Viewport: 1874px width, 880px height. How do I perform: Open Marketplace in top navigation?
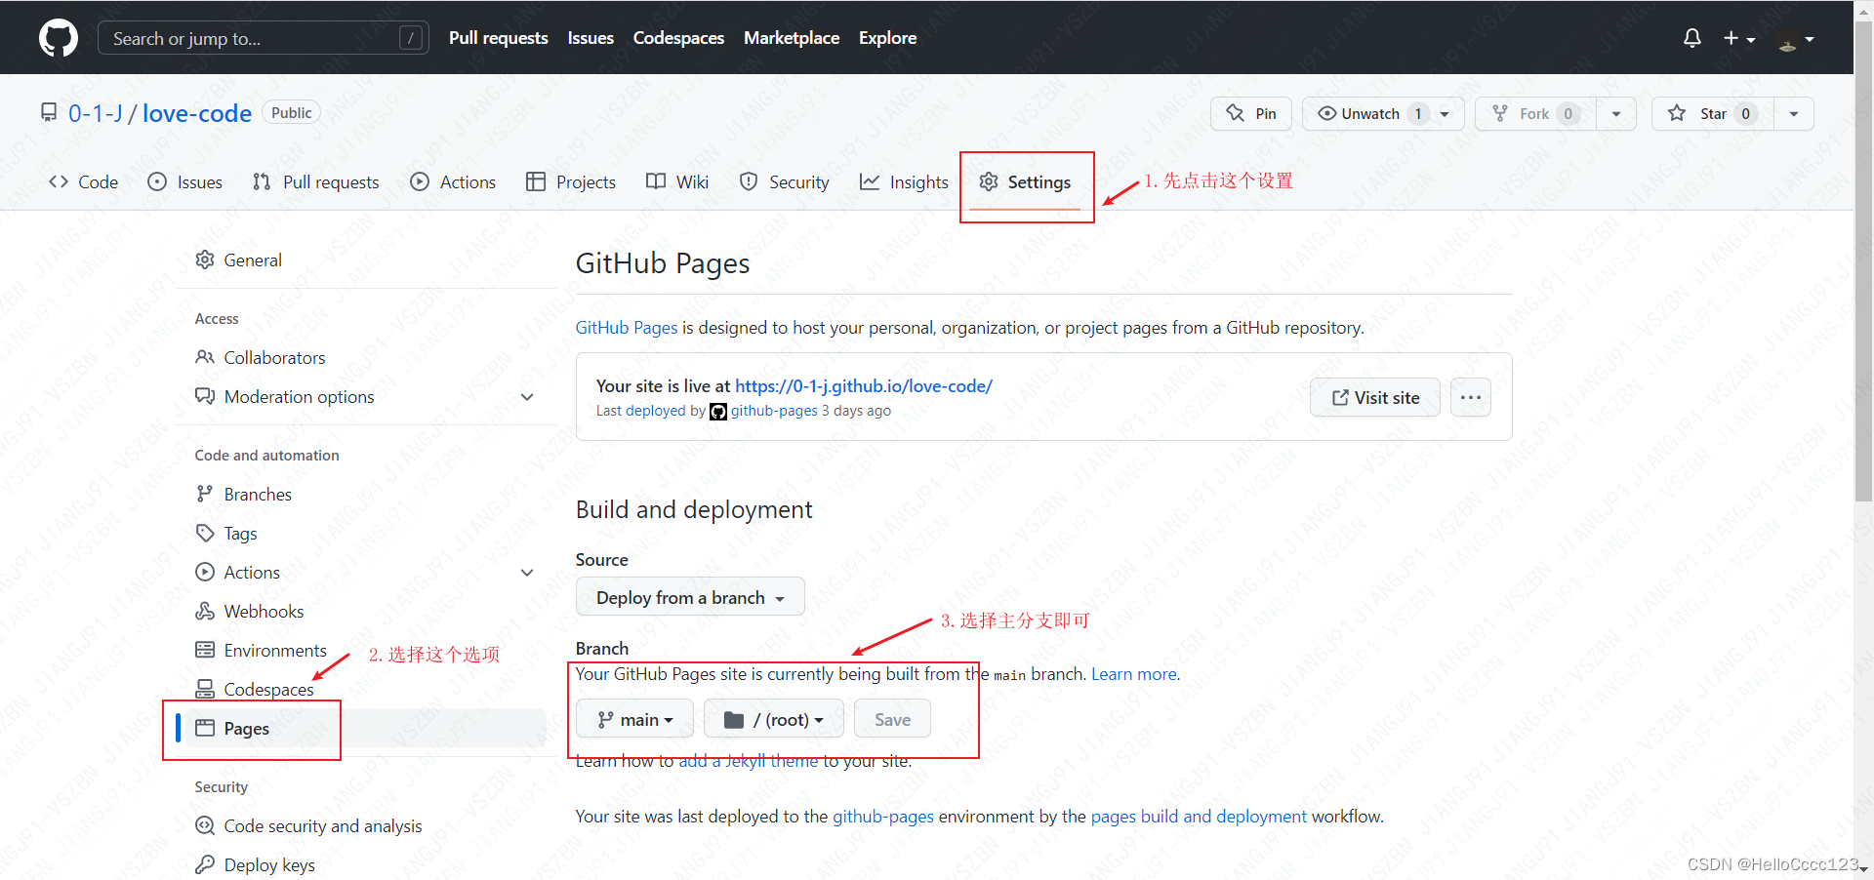[x=792, y=38]
